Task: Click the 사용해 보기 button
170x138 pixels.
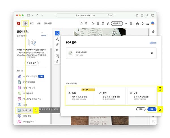Action: pyautogui.click(x=31, y=63)
